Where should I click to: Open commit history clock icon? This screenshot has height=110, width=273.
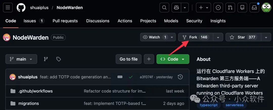tap(180, 77)
